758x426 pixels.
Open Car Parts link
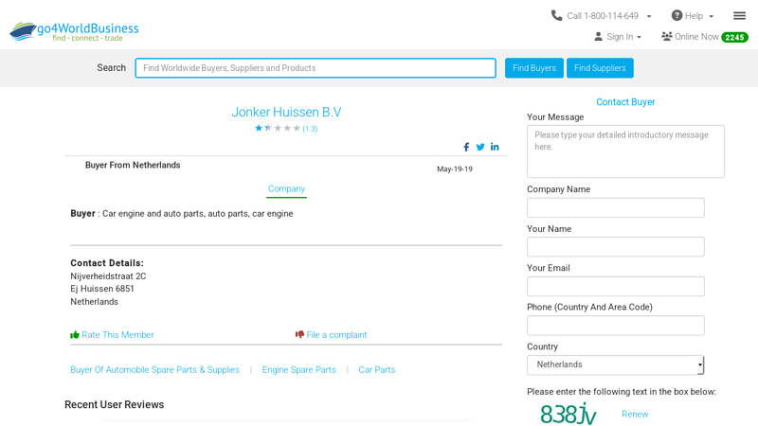376,369
